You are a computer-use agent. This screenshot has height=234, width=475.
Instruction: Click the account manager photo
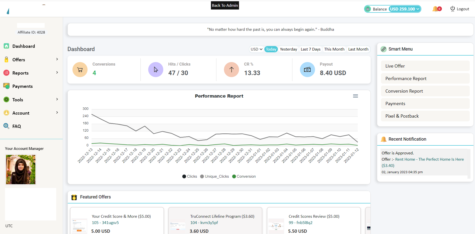click(21, 170)
